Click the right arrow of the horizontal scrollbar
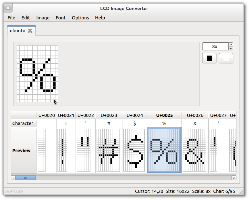 [x=234, y=178]
